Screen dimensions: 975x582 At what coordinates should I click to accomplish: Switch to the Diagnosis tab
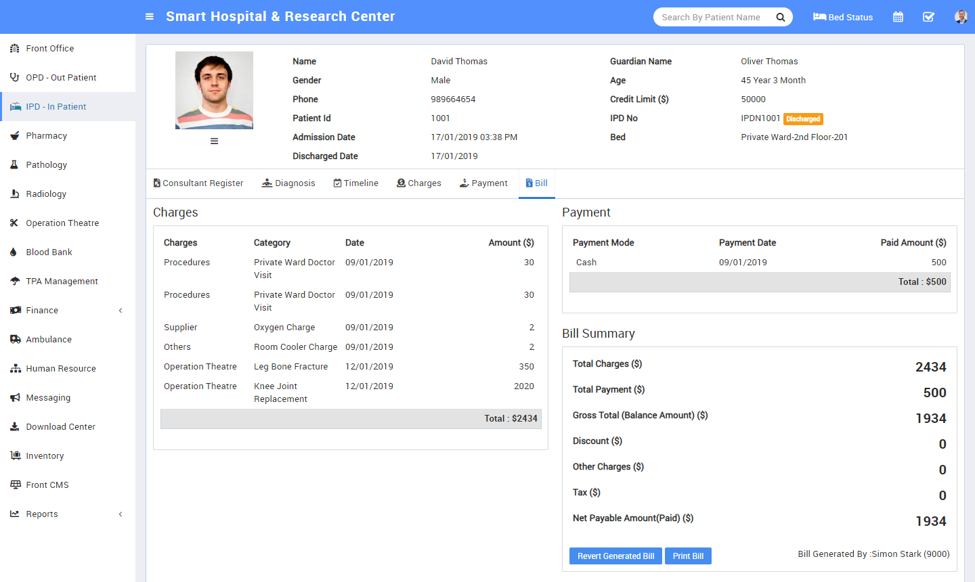click(x=288, y=183)
